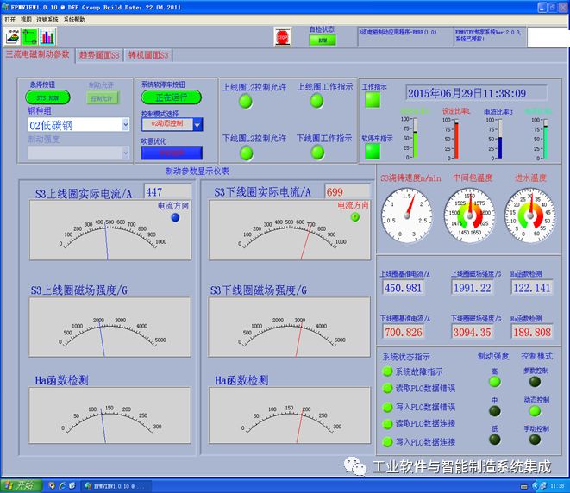Click the 设定比率L red level bar

coord(456,140)
